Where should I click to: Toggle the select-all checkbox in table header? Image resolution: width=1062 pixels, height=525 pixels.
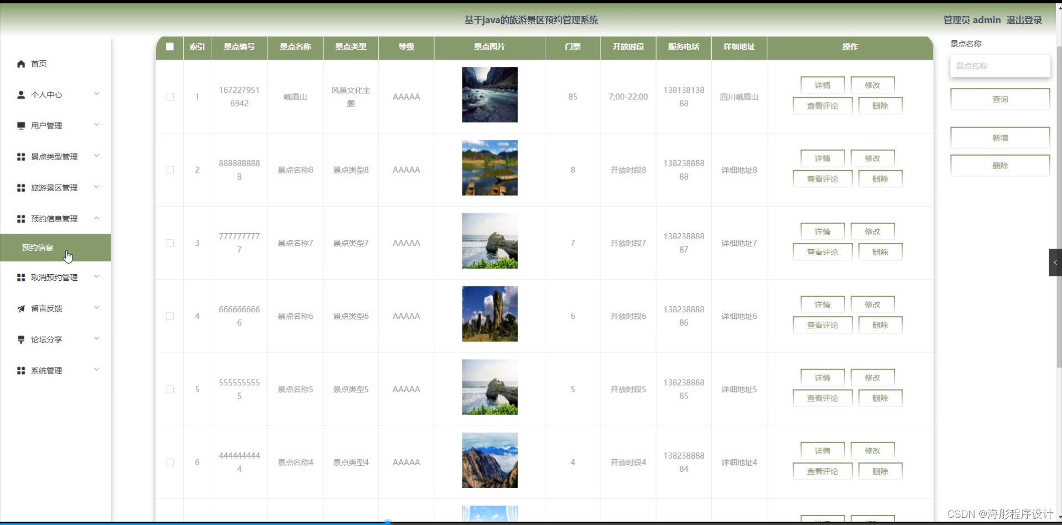click(170, 47)
